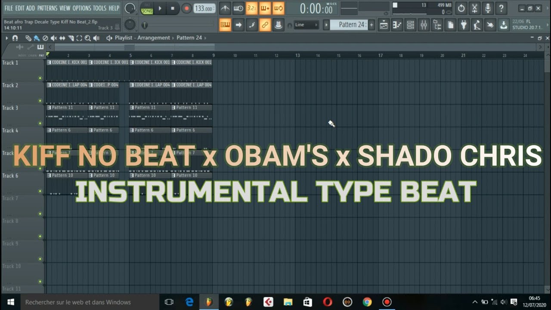Select the Draw pencil tool

pos(28,38)
